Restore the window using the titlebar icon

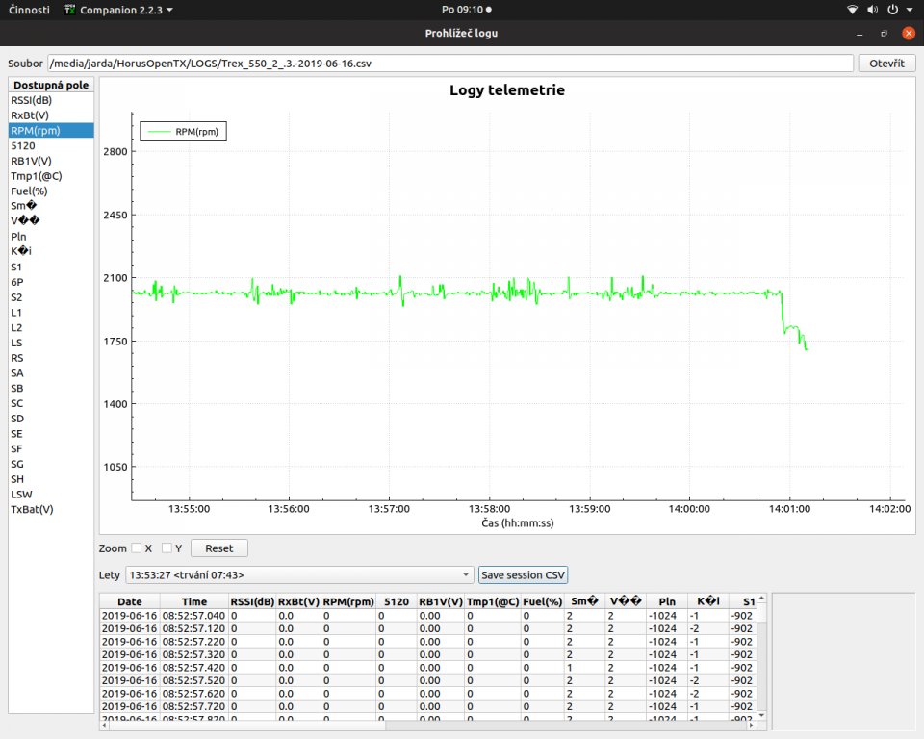pos(884,33)
